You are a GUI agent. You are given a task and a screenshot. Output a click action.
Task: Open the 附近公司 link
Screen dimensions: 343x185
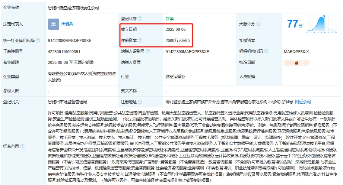(303, 102)
